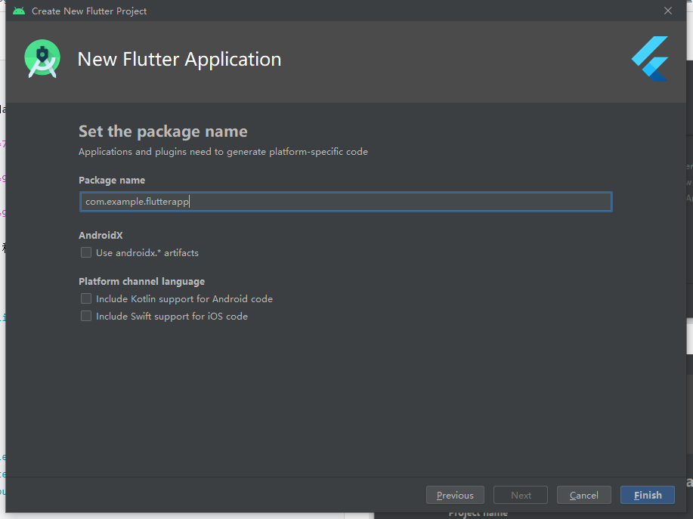Click the 'Set the package name' heading
This screenshot has height=519, width=693.
pyautogui.click(x=163, y=131)
